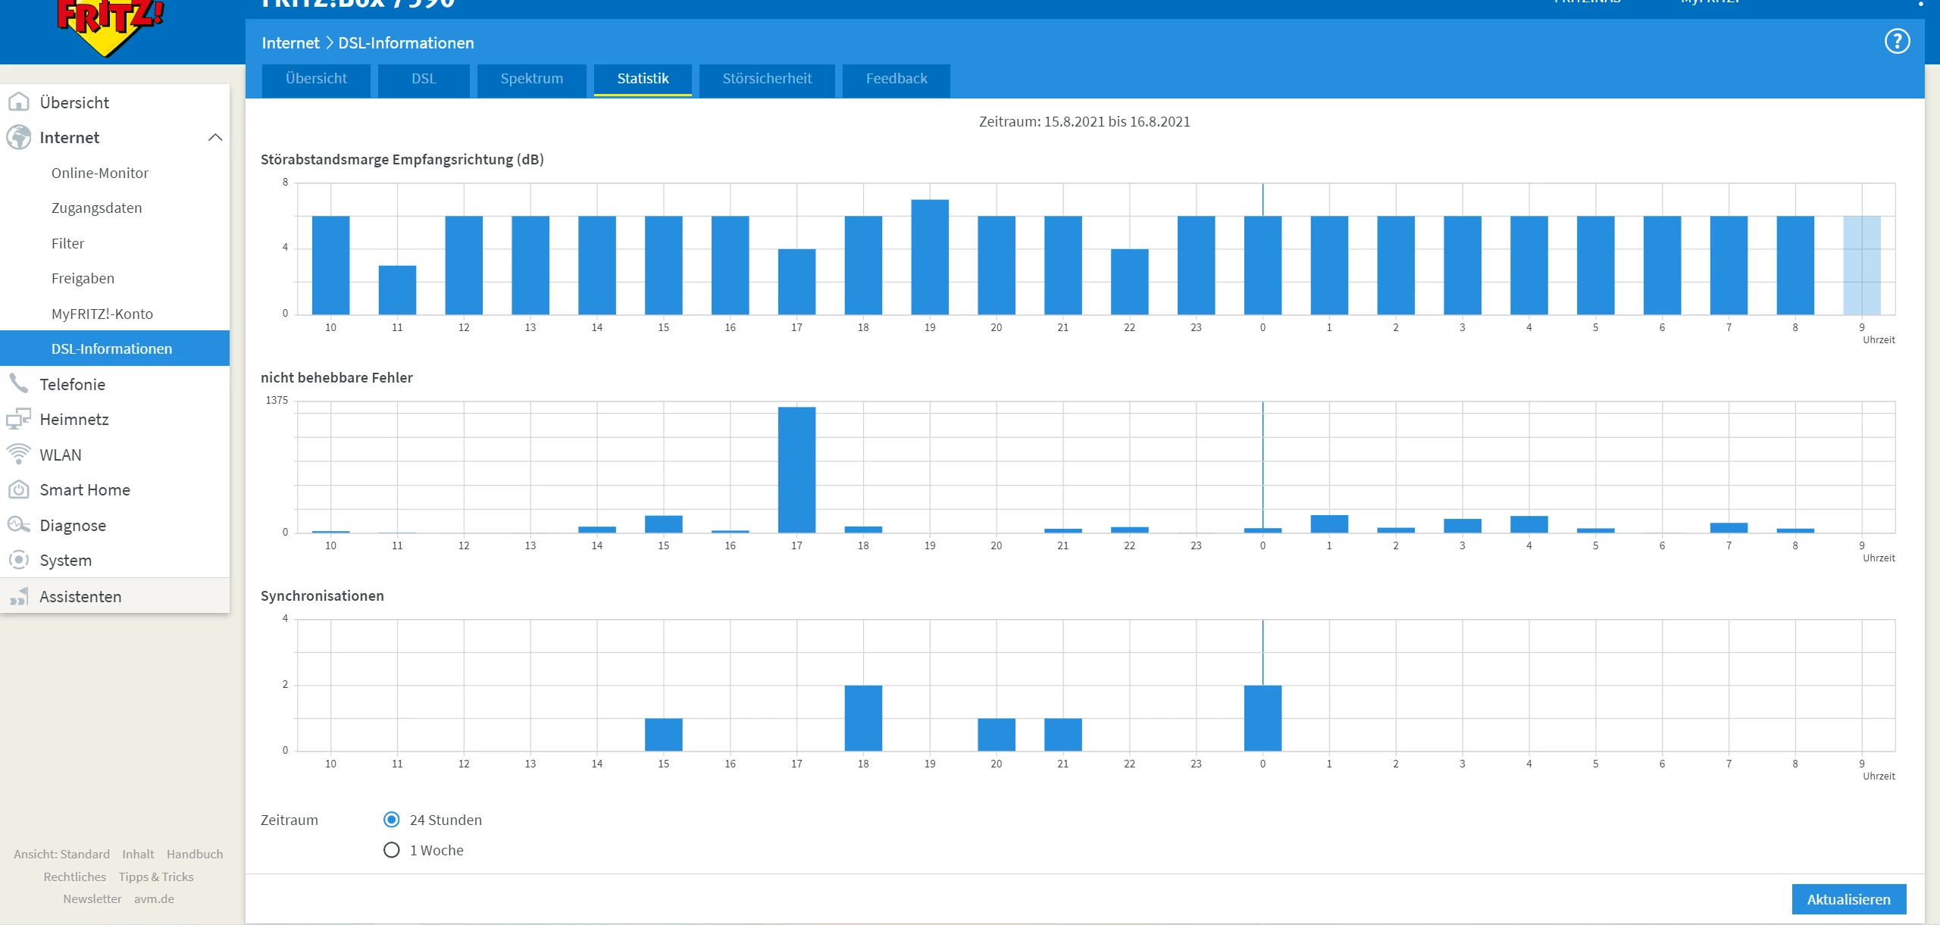Click the 17 Uhr error bar
Image resolution: width=1940 pixels, height=925 pixels.
click(x=796, y=470)
